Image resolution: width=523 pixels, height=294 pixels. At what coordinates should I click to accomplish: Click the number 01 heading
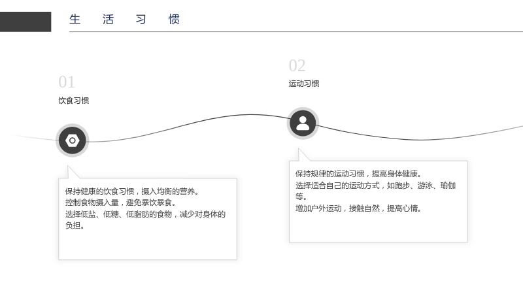[x=67, y=82]
